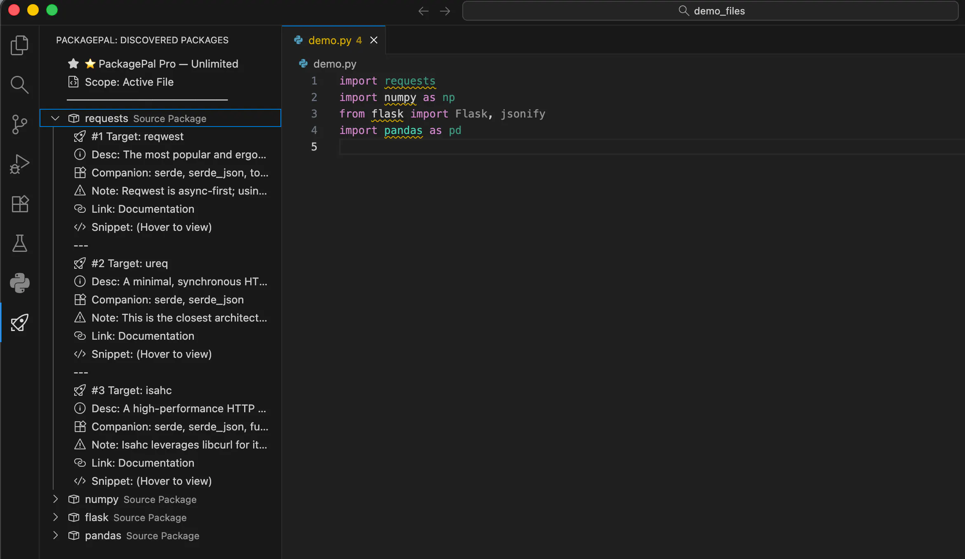This screenshot has height=559, width=965.
Task: Select #2 Target: ureq row
Action: coord(161,263)
